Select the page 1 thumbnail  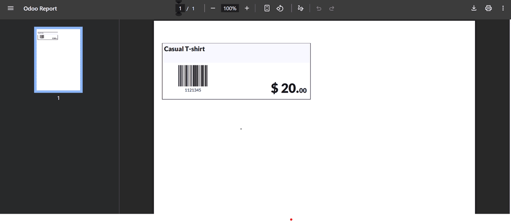click(x=58, y=60)
